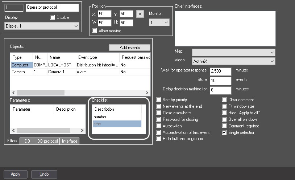The width and height of the screenshot is (295, 180).
Task: Select the DB tab
Action: pyautogui.click(x=27, y=141)
